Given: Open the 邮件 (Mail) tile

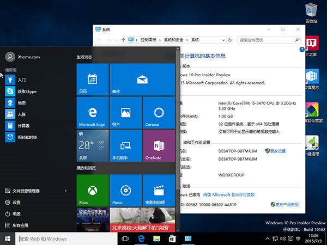Looking at the screenshot, I should [142, 79].
